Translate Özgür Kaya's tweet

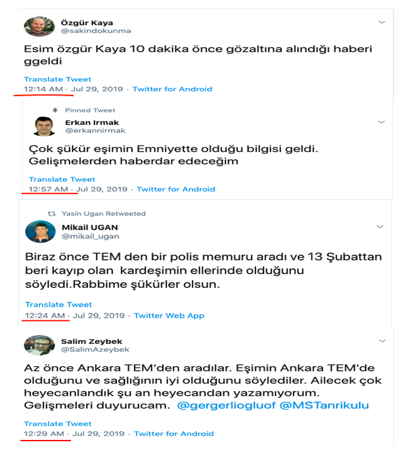[58, 80]
